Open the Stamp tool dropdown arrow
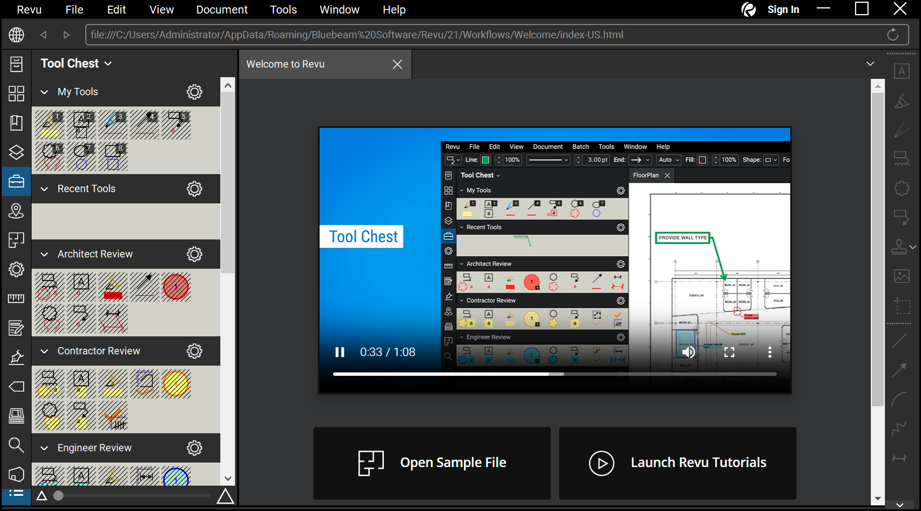 click(x=913, y=247)
